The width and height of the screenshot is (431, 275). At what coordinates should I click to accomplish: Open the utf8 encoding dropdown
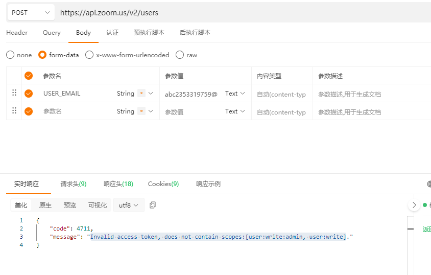pyautogui.click(x=129, y=205)
